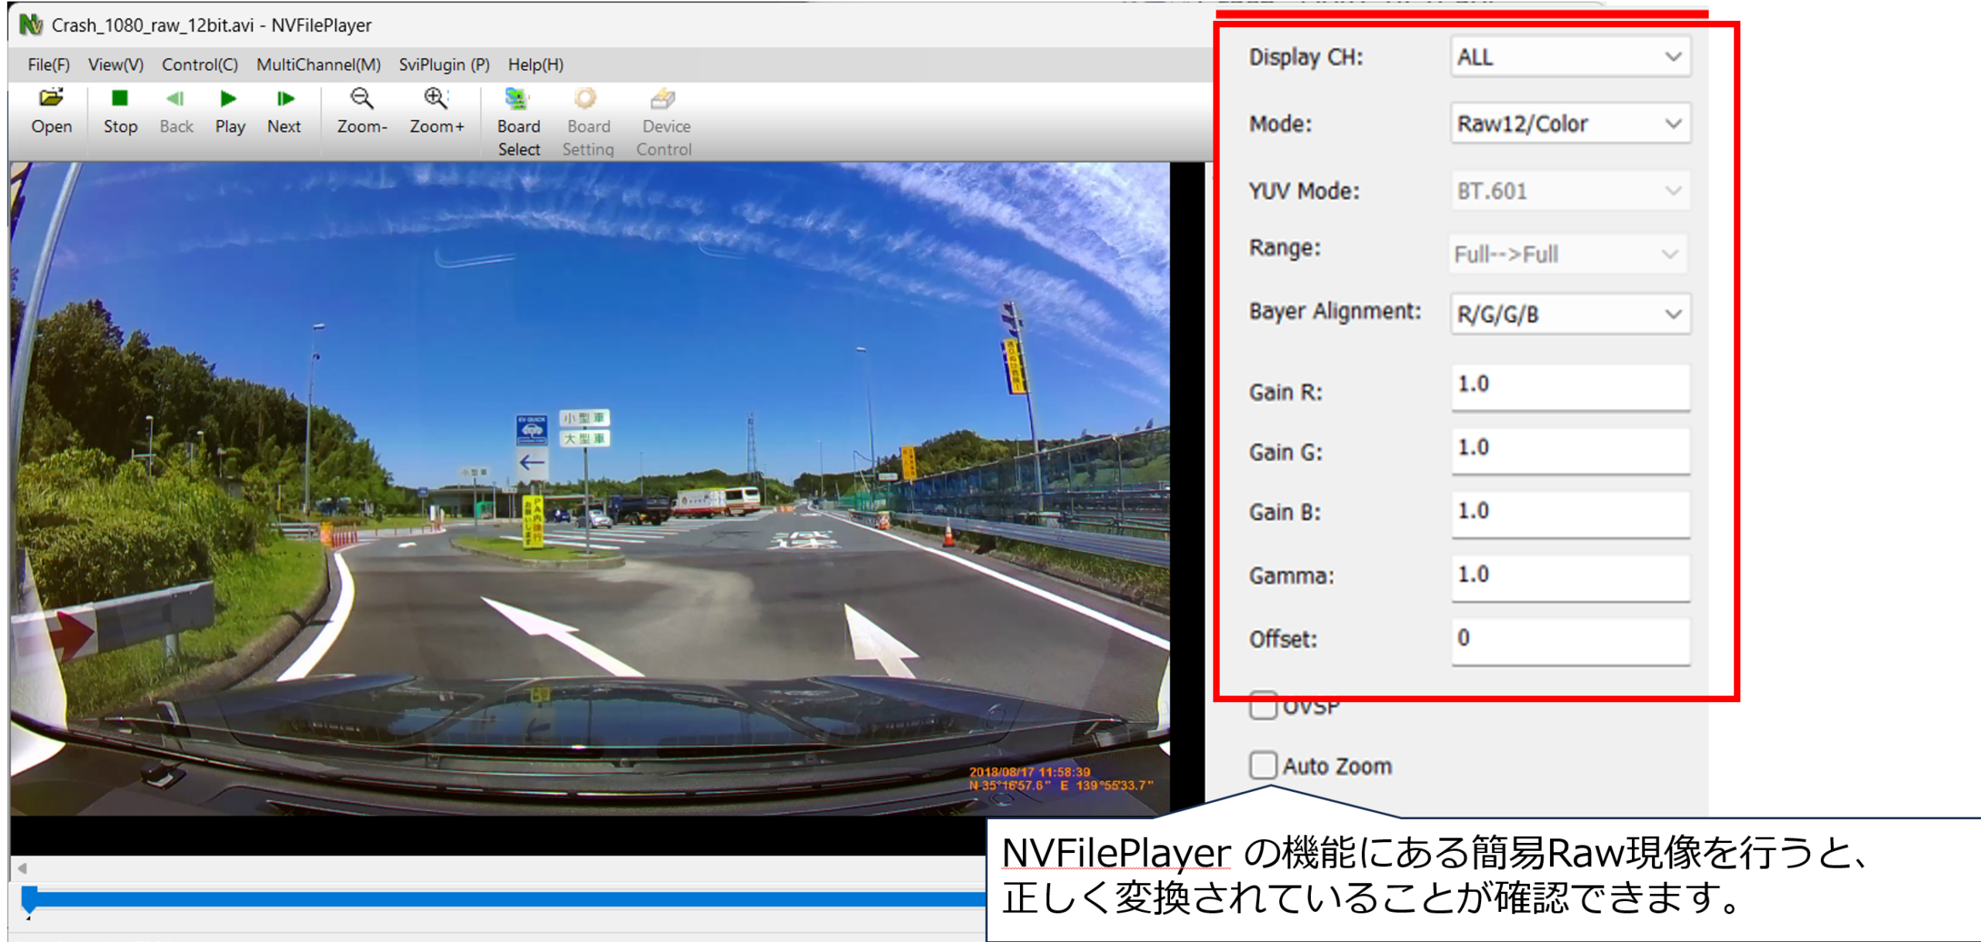Click the Zoom- magnifier icon
1981x942 pixels.
(361, 100)
